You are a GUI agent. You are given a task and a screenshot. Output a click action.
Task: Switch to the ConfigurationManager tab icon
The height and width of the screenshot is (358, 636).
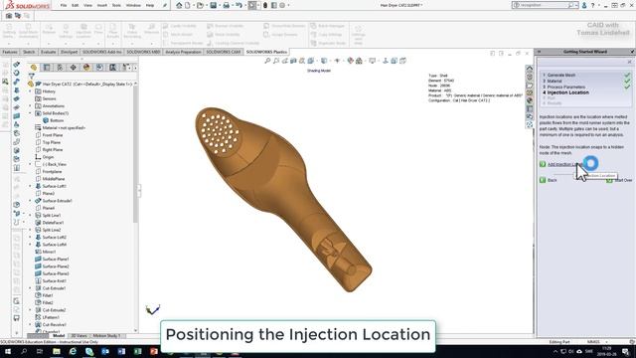[60, 68]
